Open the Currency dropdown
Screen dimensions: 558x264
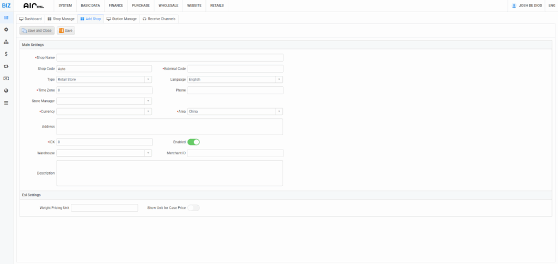click(104, 111)
